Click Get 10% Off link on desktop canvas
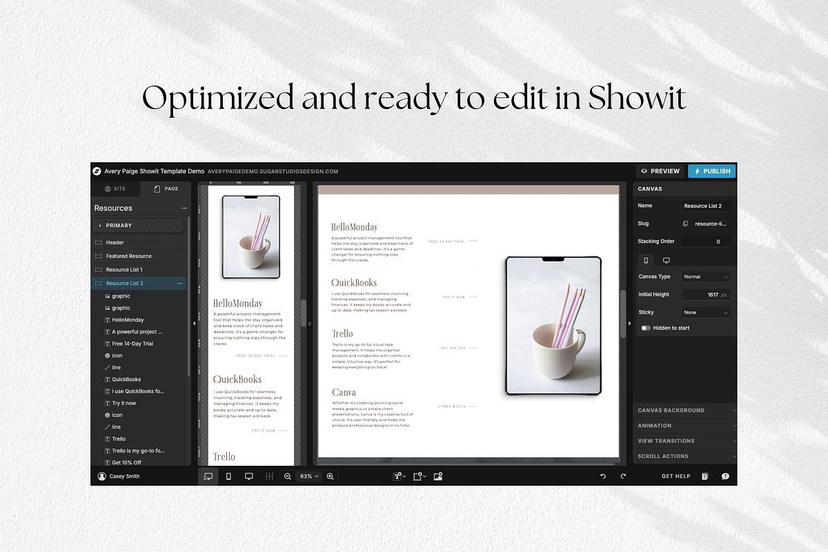This screenshot has height=552, width=828. pyautogui.click(x=453, y=348)
